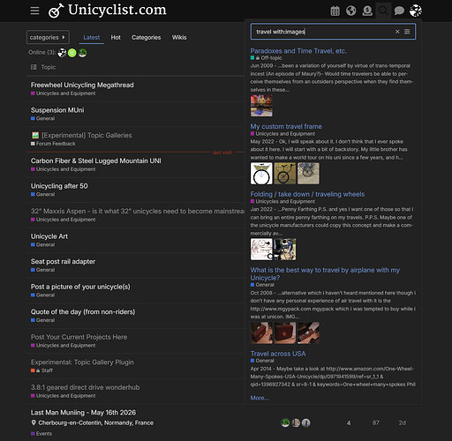Open Folding / take down / traveling wheels result
The width and height of the screenshot is (452, 441).
click(307, 194)
